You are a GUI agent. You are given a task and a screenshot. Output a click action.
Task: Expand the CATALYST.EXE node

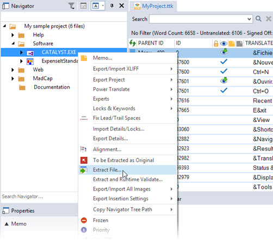coord(21,52)
